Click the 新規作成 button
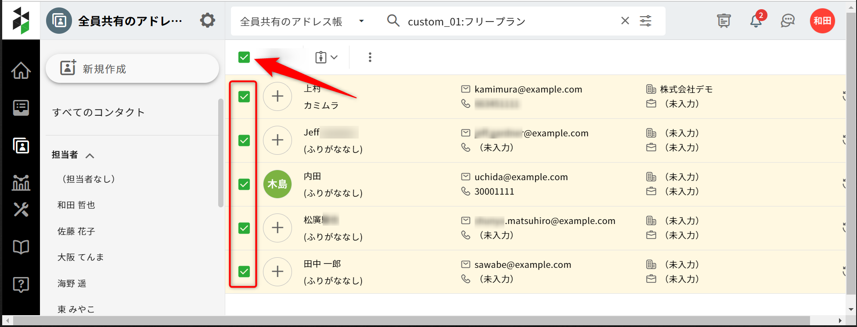 [132, 69]
